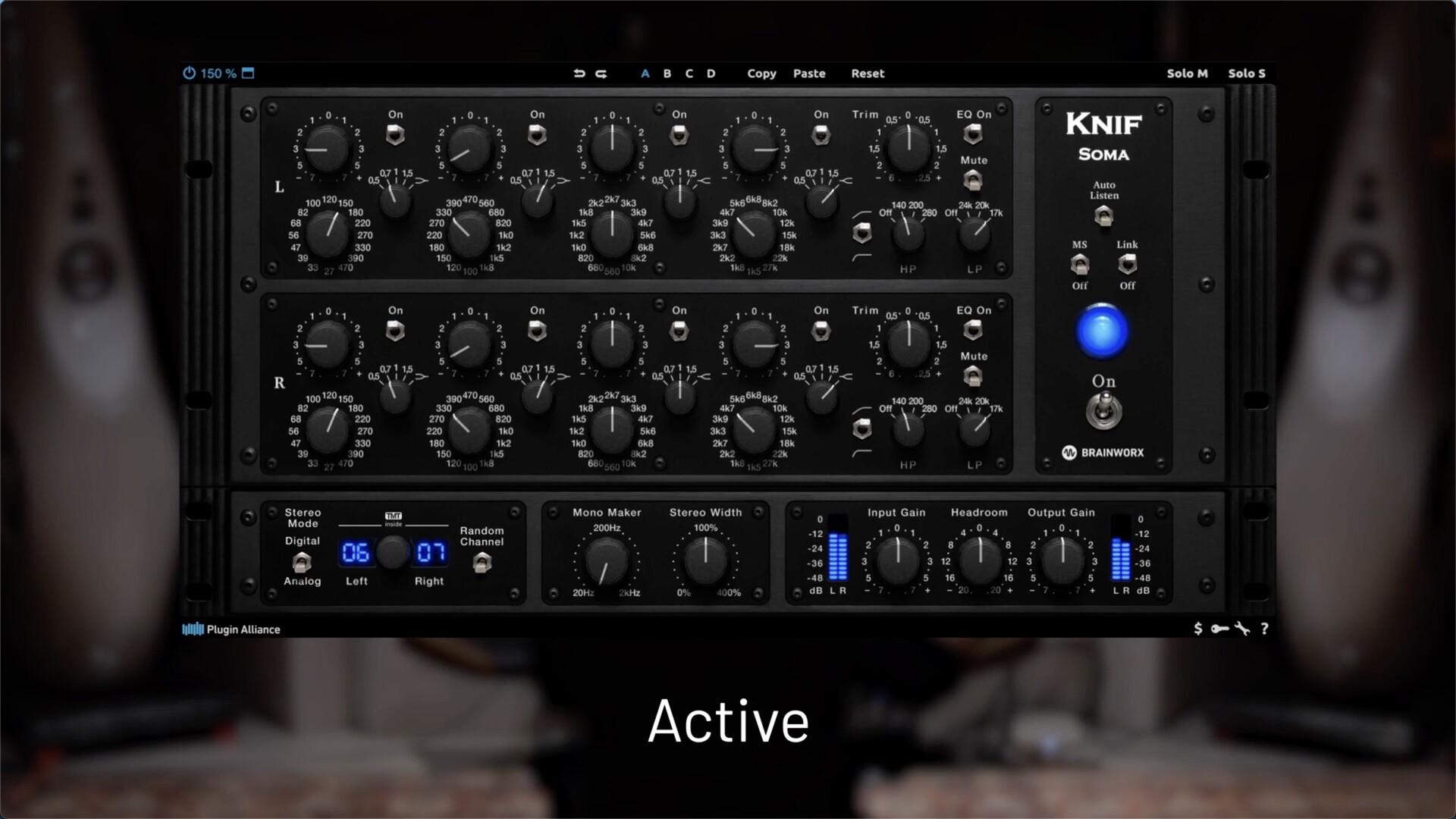1456x819 pixels.
Task: Click L channel band 1 gain knob
Action: [x=328, y=149]
